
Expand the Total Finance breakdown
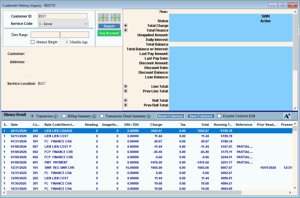(x=126, y=30)
